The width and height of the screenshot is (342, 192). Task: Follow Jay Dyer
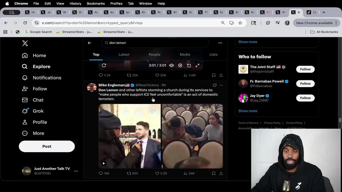coord(305,98)
